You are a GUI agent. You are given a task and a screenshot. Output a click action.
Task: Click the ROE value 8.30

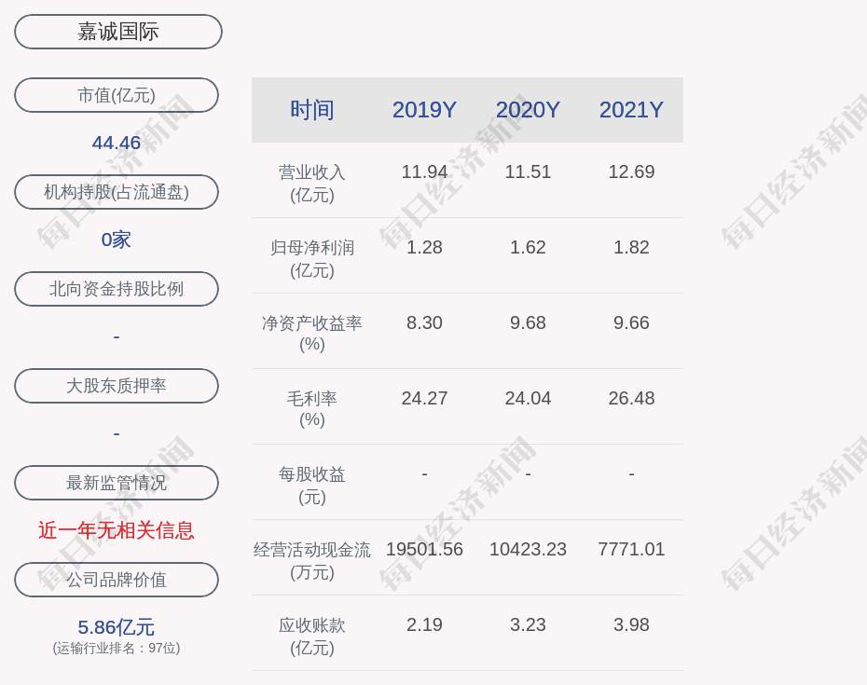point(424,322)
